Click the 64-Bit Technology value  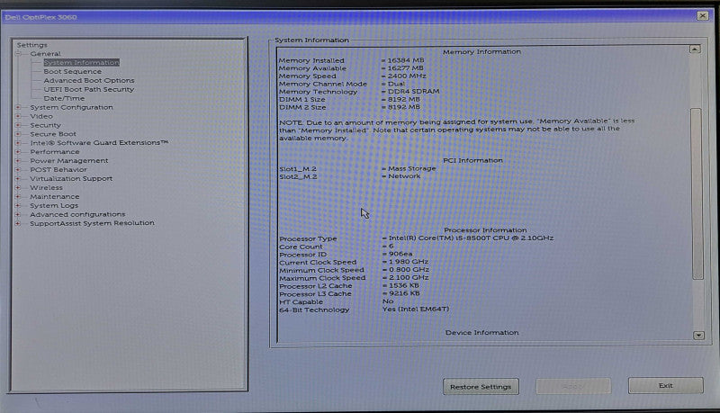click(416, 310)
